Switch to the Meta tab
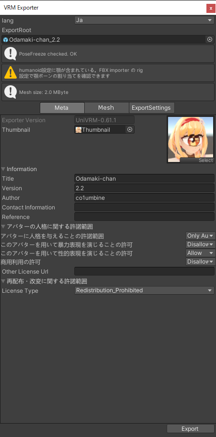This screenshot has height=437, width=216. 62,108
